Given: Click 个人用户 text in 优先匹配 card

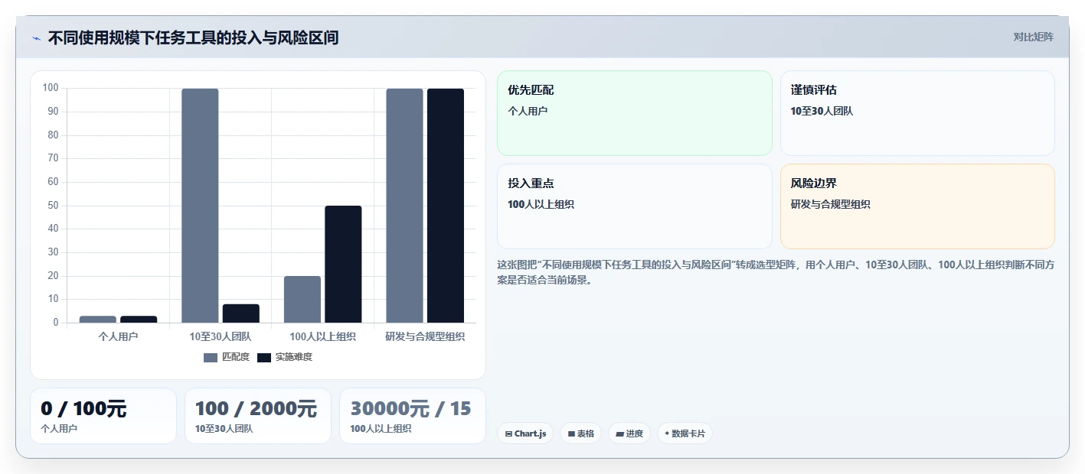Looking at the screenshot, I should 528,111.
